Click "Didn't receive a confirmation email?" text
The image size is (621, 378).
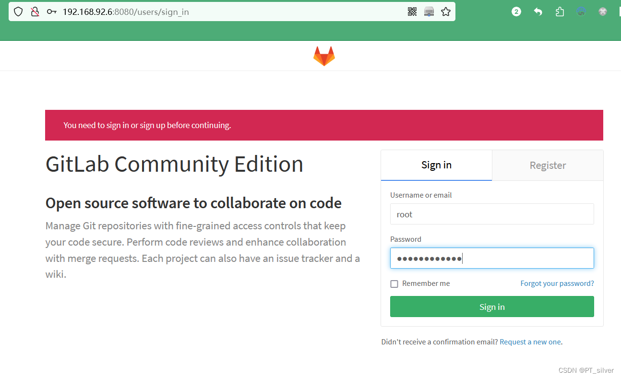click(x=439, y=342)
